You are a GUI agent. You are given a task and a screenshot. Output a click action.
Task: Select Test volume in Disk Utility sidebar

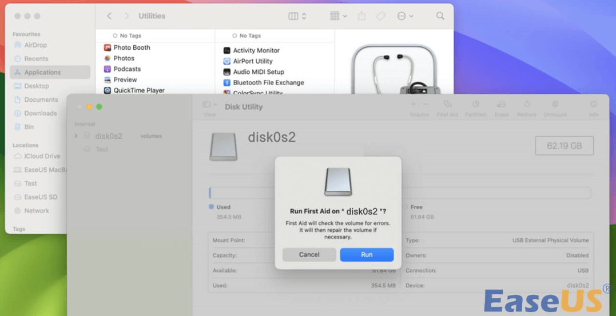point(102,149)
